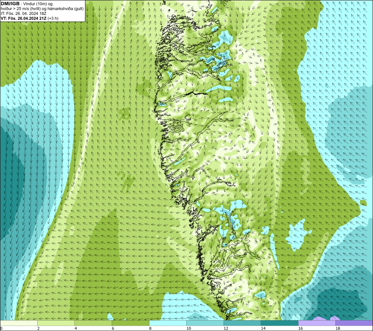Click the pale yellow 0–2 m/s legend swatch
This screenshot has height=331, width=373.
19,323
